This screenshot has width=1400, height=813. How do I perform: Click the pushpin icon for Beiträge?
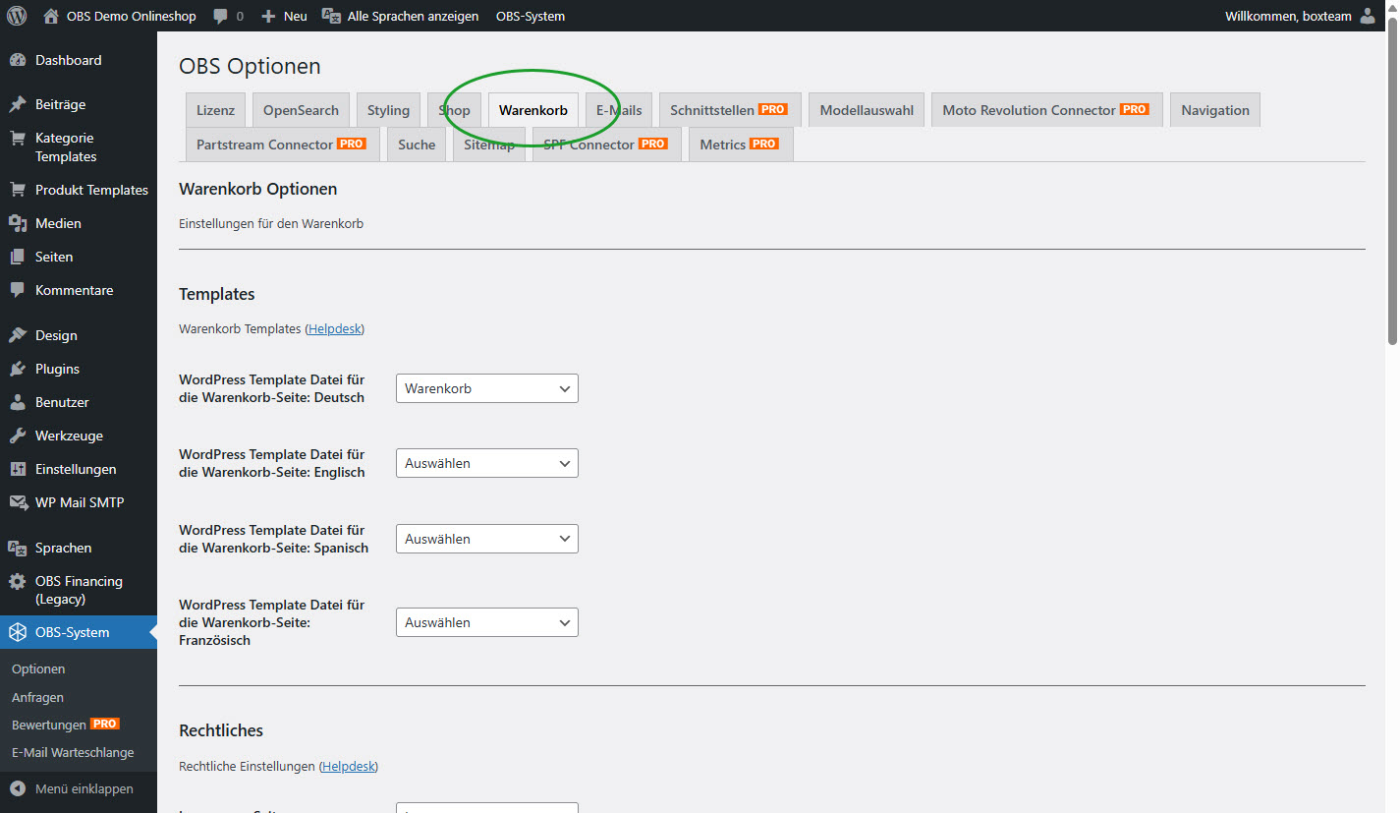pyautogui.click(x=18, y=104)
